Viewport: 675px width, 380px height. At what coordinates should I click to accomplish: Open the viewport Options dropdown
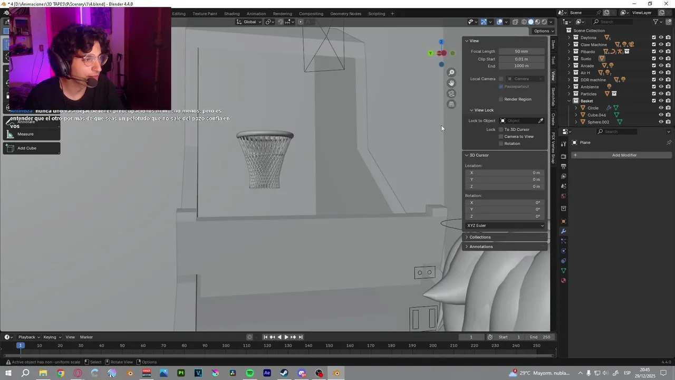pos(544,31)
